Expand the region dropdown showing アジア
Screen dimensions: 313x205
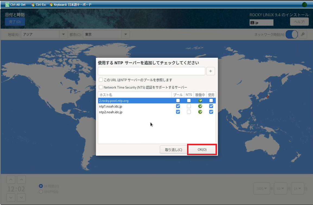(64, 34)
